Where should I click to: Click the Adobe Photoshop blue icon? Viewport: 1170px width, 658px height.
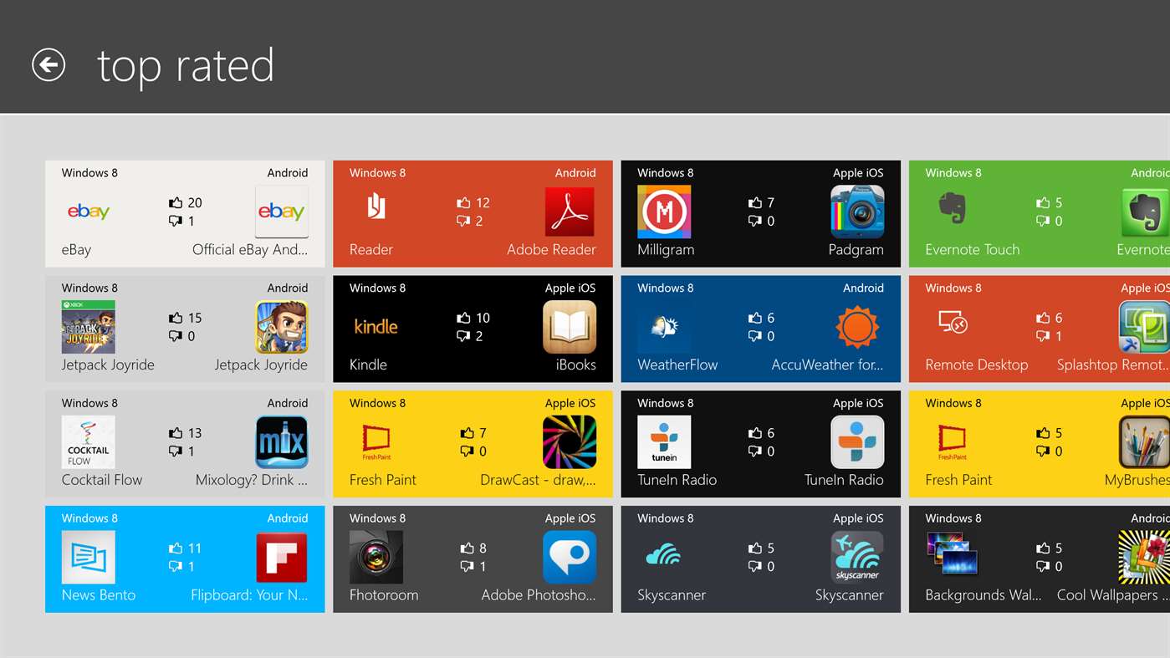(x=570, y=558)
